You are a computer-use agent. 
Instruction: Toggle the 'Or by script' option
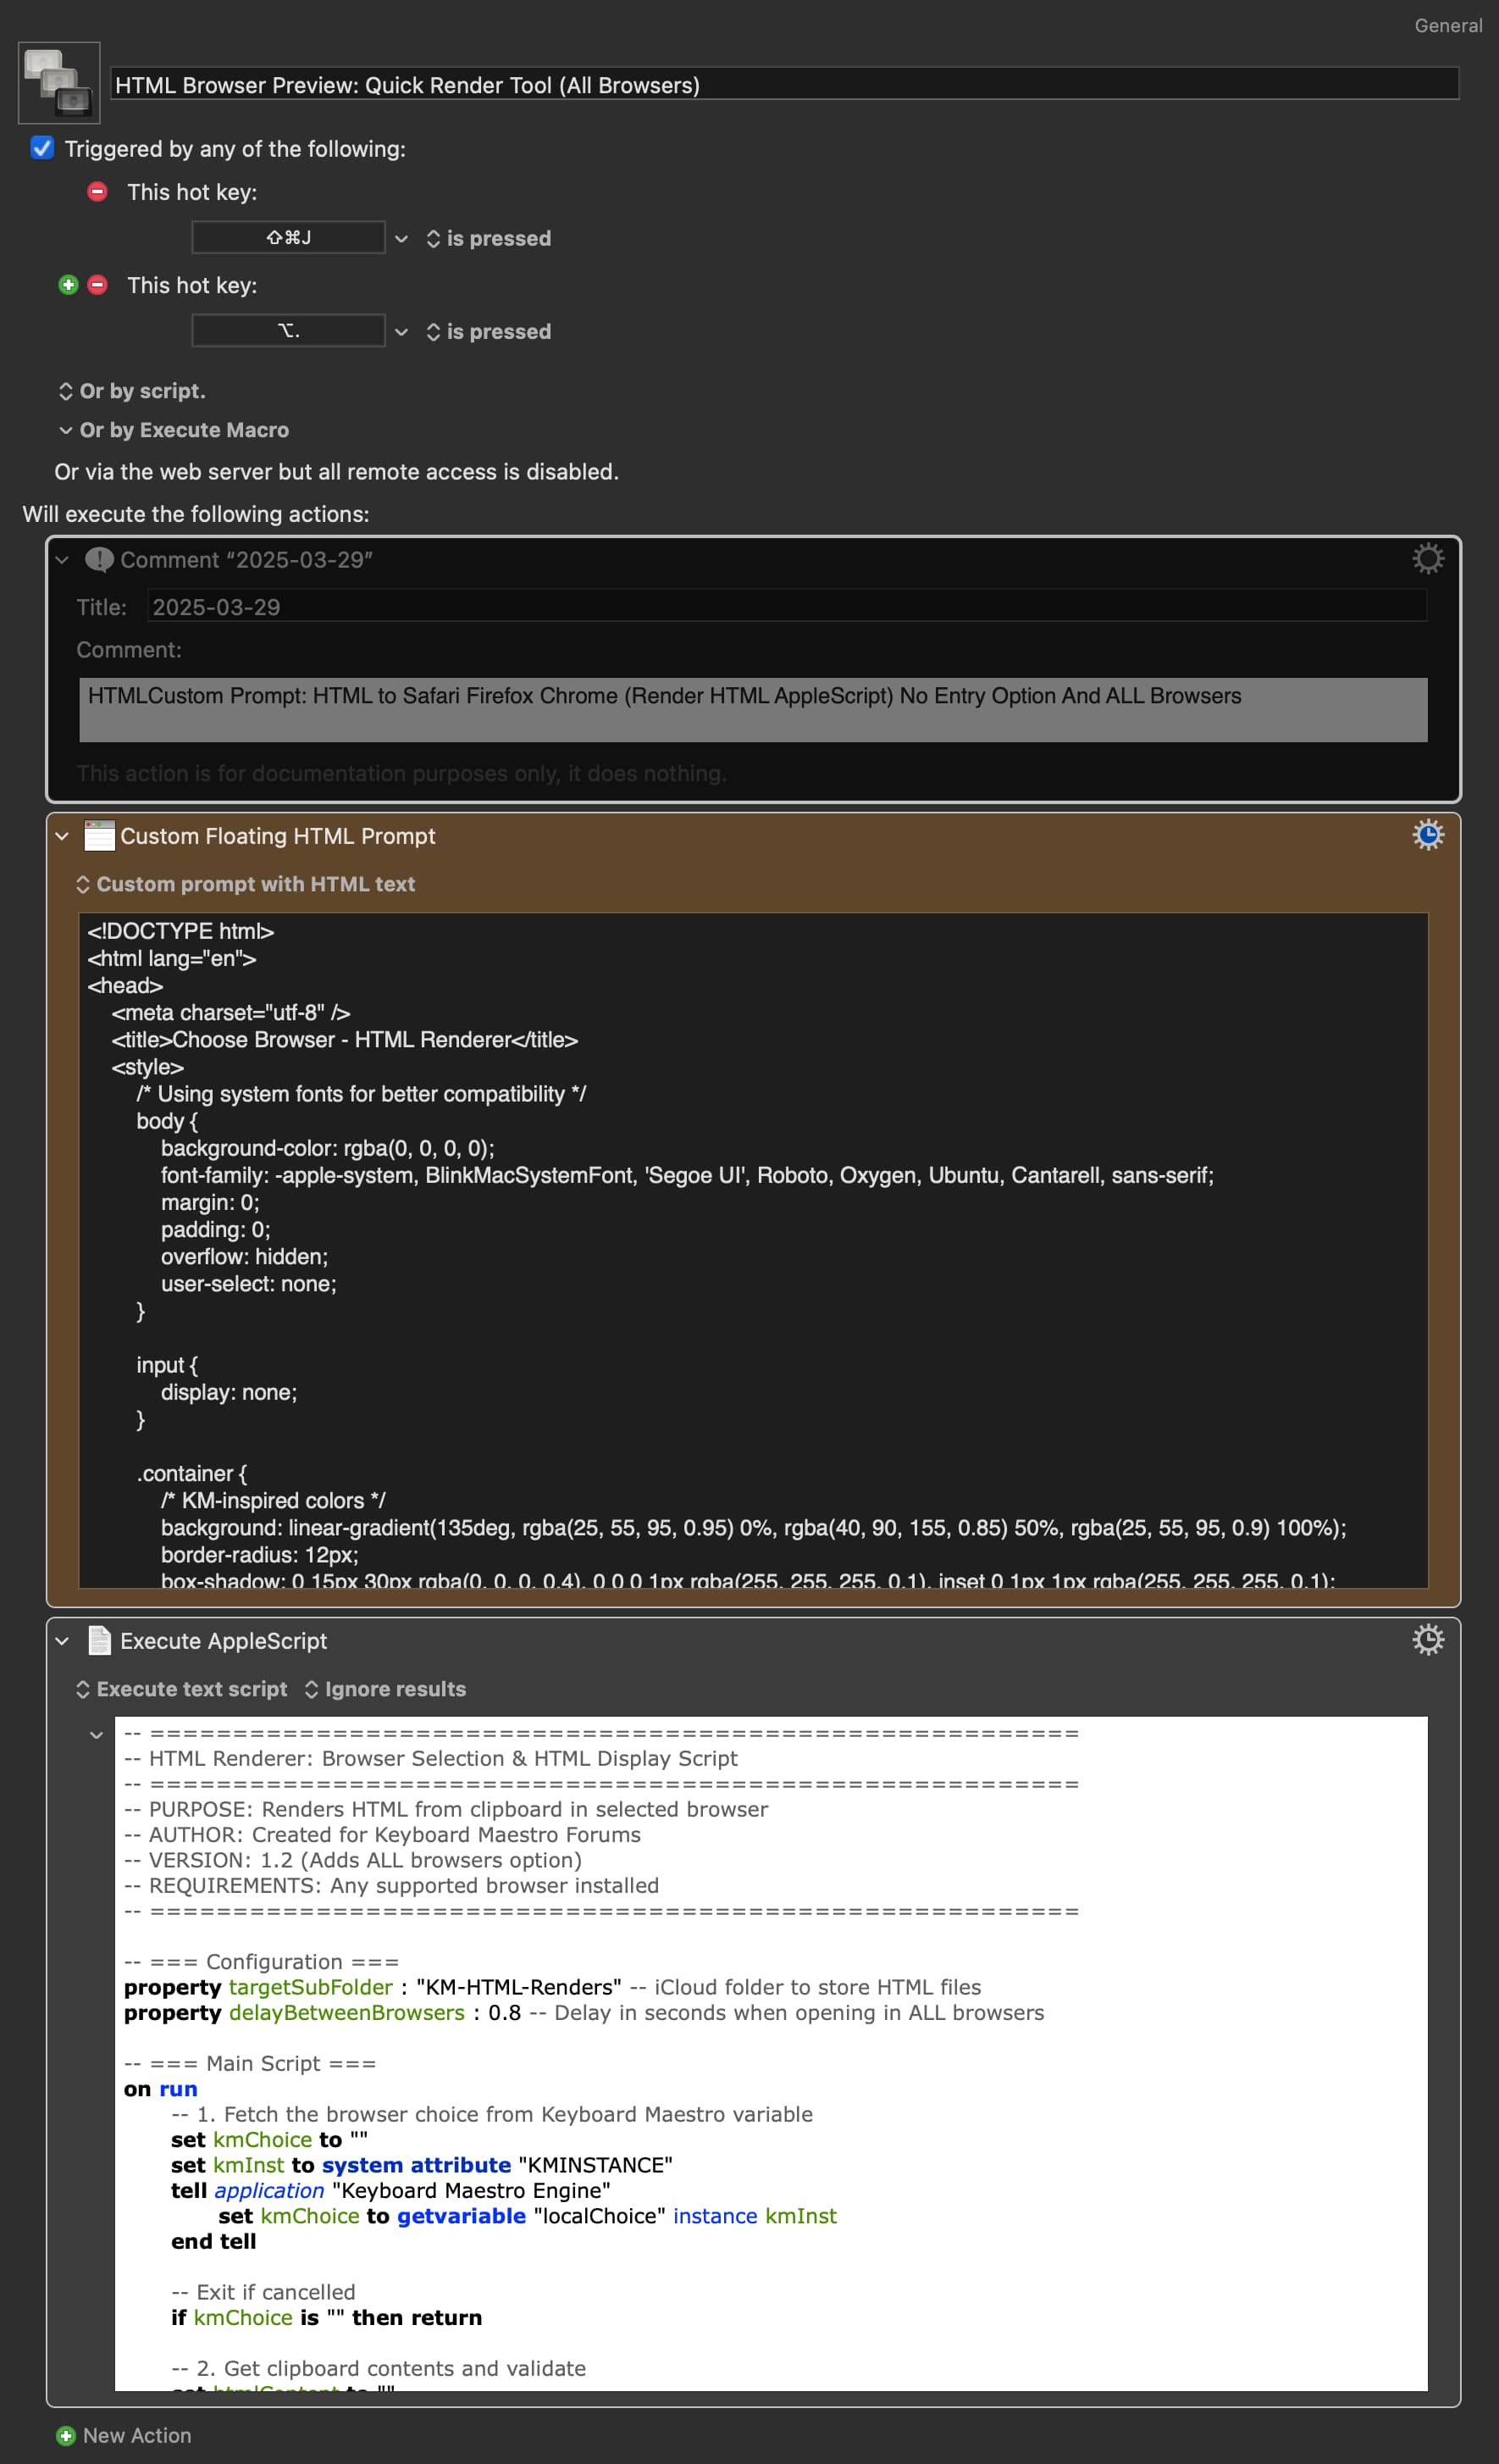click(x=132, y=391)
